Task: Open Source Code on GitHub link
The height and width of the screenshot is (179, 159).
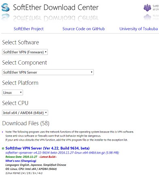Action: pos(83,29)
